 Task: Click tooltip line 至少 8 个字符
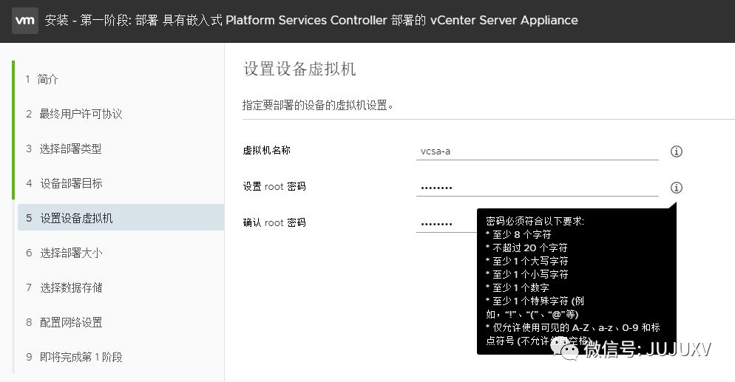click(x=518, y=234)
